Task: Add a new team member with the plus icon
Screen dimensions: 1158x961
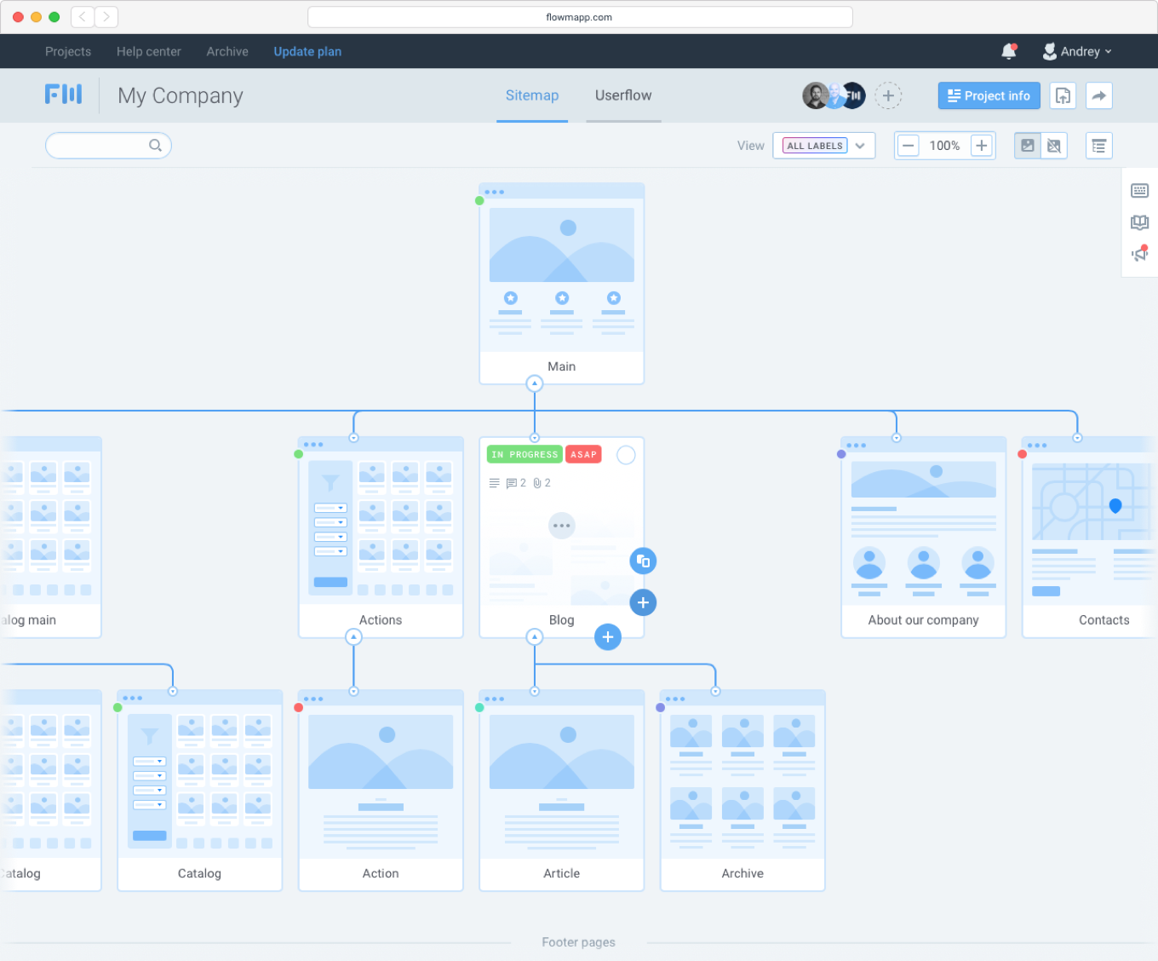Action: [x=888, y=95]
